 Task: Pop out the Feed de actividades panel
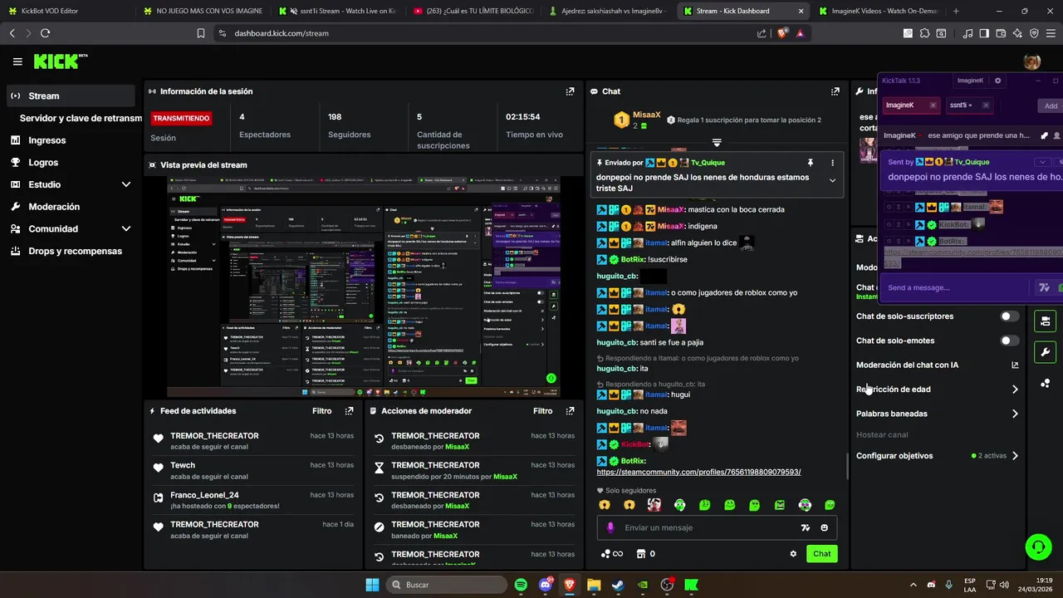[349, 411]
